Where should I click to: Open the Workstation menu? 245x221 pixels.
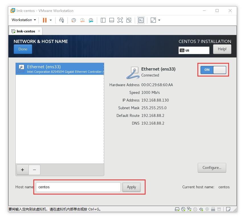pyautogui.click(x=24, y=20)
